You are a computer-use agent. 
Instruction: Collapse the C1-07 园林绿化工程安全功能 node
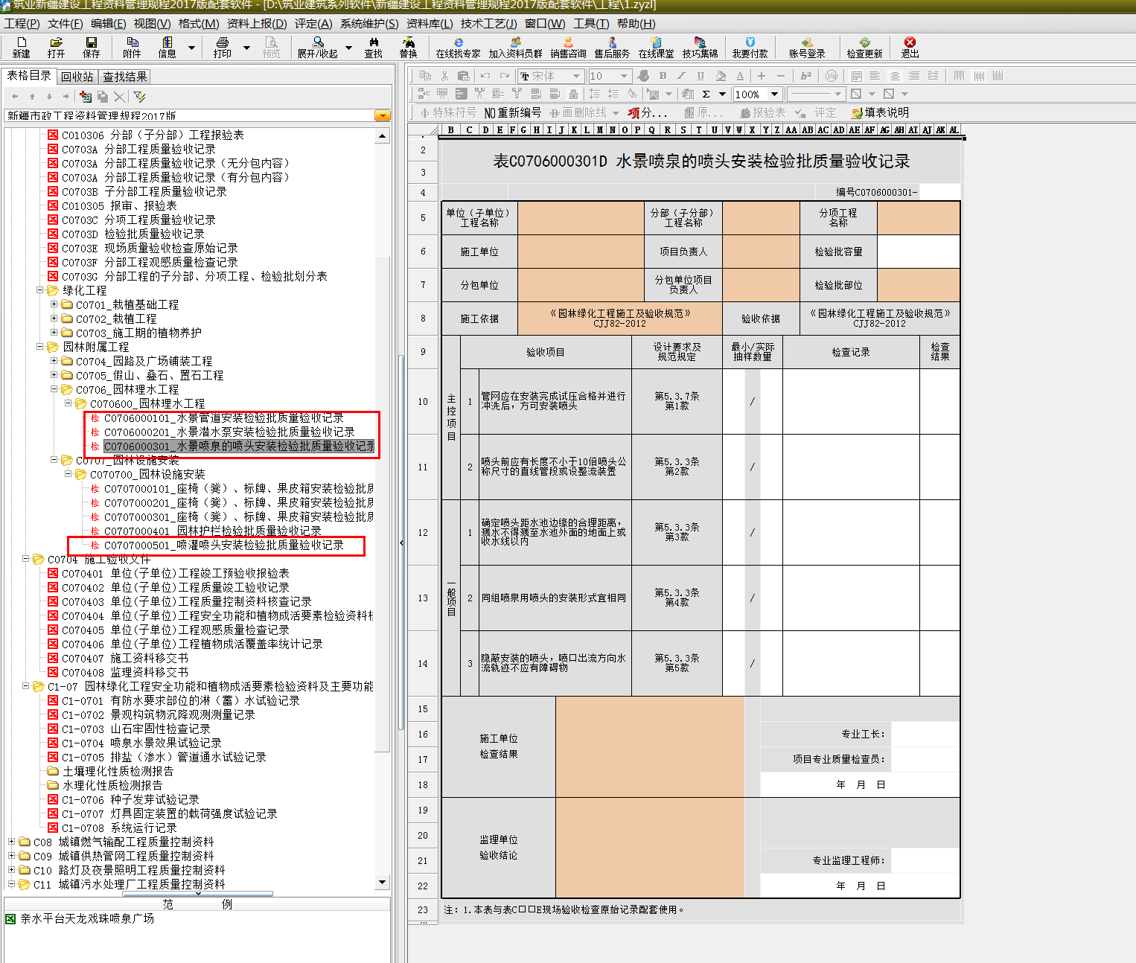(x=26, y=686)
